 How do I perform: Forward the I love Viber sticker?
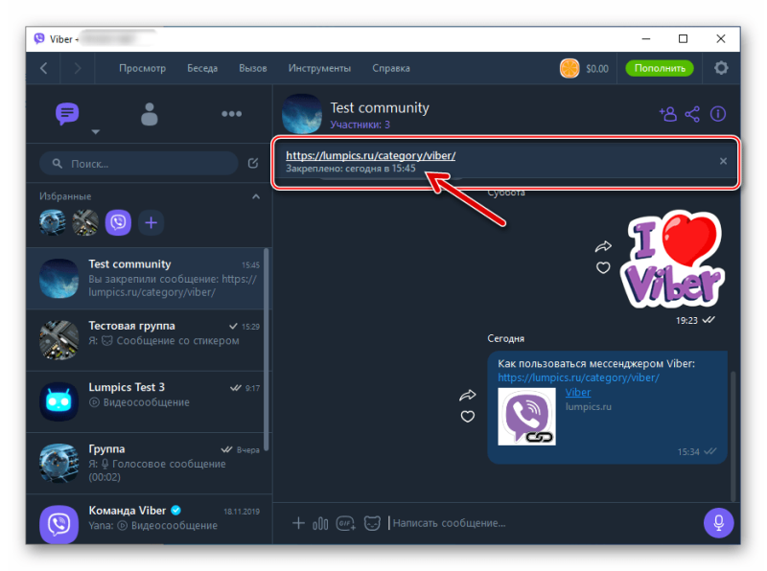pos(603,246)
